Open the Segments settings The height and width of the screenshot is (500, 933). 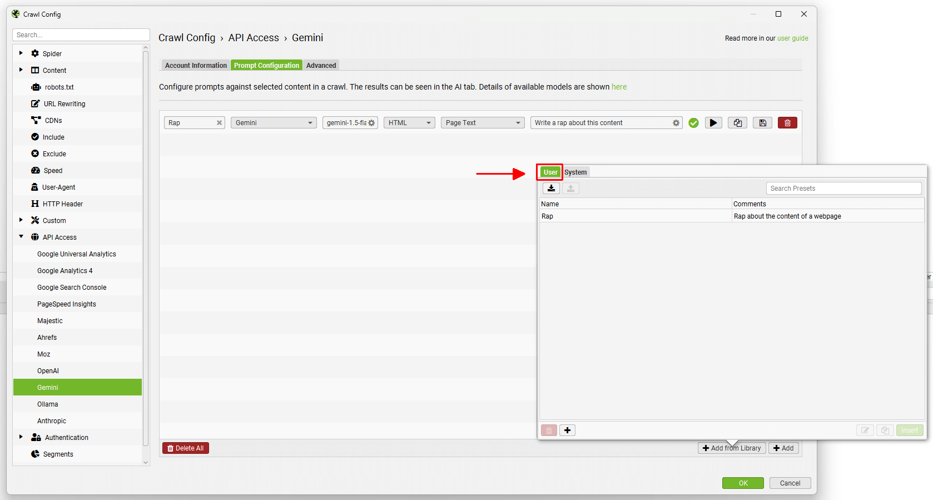[x=58, y=454]
